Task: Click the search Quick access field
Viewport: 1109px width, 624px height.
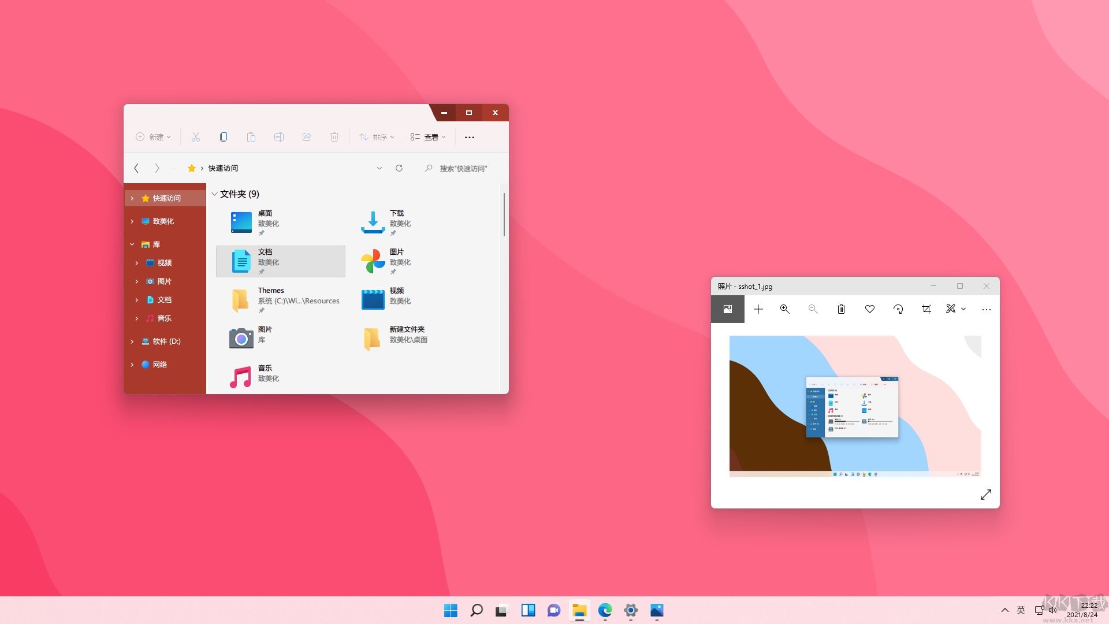Action: (463, 168)
